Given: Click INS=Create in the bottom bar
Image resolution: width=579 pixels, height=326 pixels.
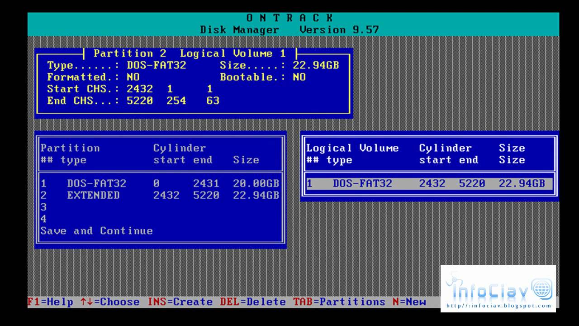Looking at the screenshot, I should [x=180, y=302].
